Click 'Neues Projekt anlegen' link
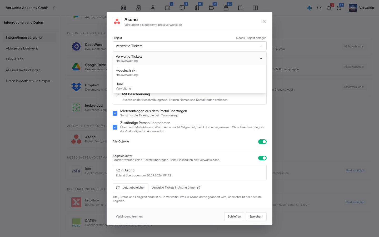379x237 pixels. tap(251, 38)
